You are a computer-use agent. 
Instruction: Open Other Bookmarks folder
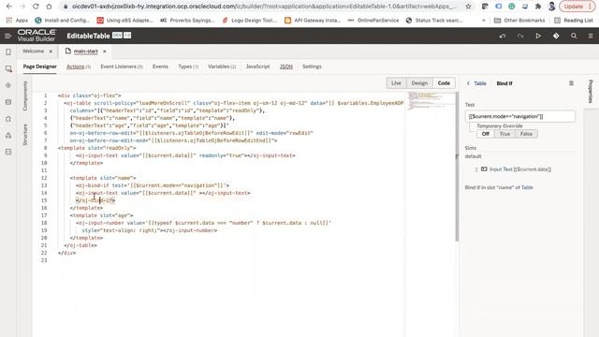pos(519,21)
